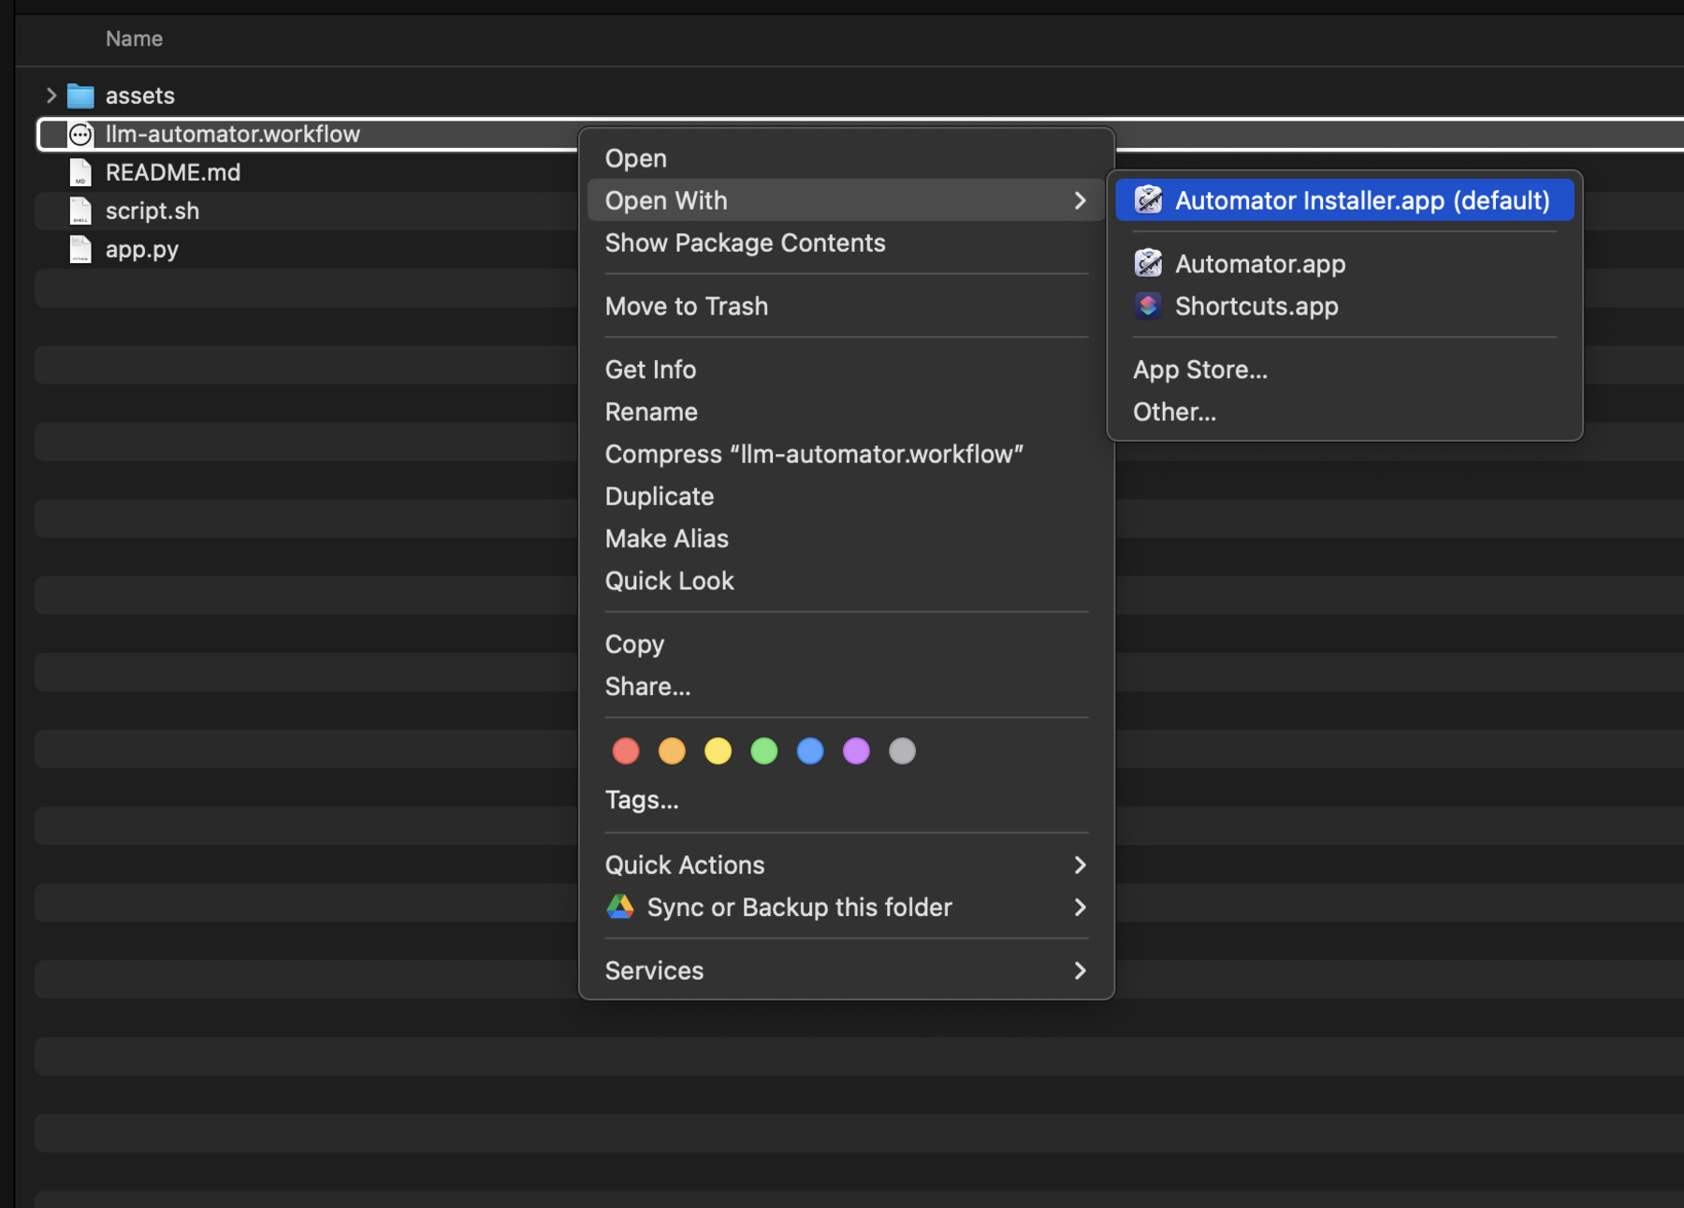Apply the green tag color

(x=763, y=750)
